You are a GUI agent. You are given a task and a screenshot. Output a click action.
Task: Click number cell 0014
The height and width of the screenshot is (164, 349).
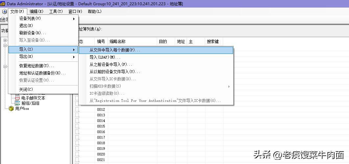point(101,121)
